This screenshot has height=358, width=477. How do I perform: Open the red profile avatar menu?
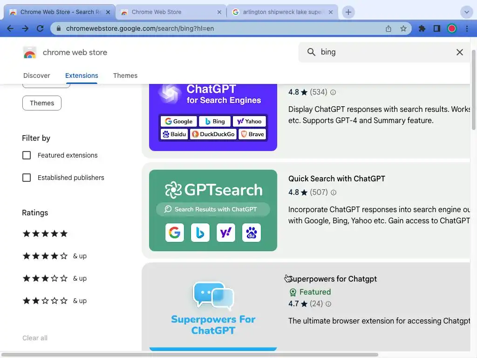tap(452, 28)
